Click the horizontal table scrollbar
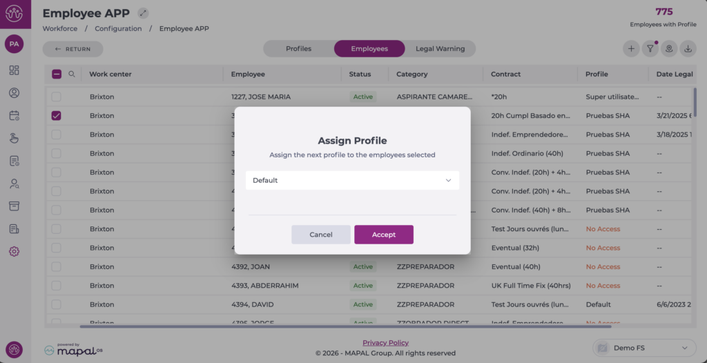The image size is (707, 363). point(345,326)
